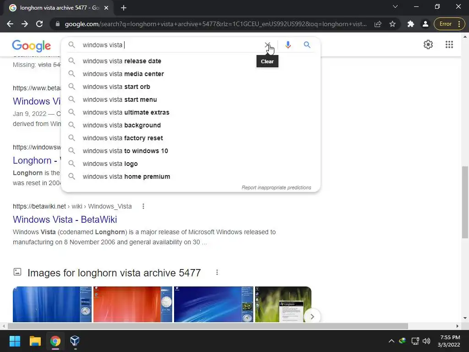Open the blue Longhorn desktop thumbnail
The width and height of the screenshot is (469, 352).
pos(52,304)
